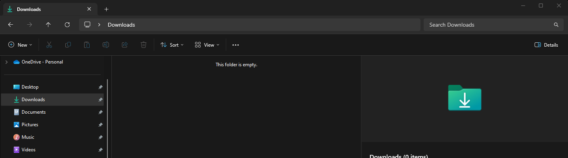Go up one folder level
Viewport: 568px width, 158px height.
point(48,25)
